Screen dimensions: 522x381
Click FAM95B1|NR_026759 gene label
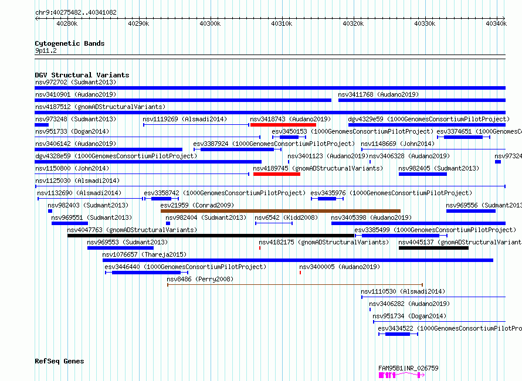[x=408, y=368]
